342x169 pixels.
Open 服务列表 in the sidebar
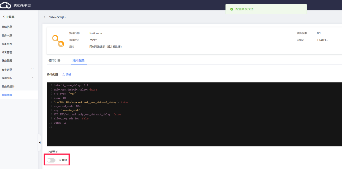pyautogui.click(x=7, y=44)
